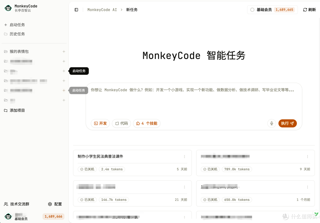Click the 1,689,665 points value in header

tap(284, 10)
